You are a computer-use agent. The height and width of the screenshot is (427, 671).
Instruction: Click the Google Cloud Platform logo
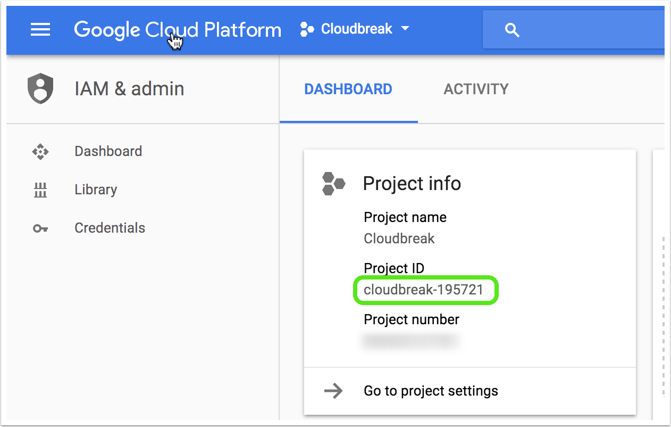click(178, 30)
